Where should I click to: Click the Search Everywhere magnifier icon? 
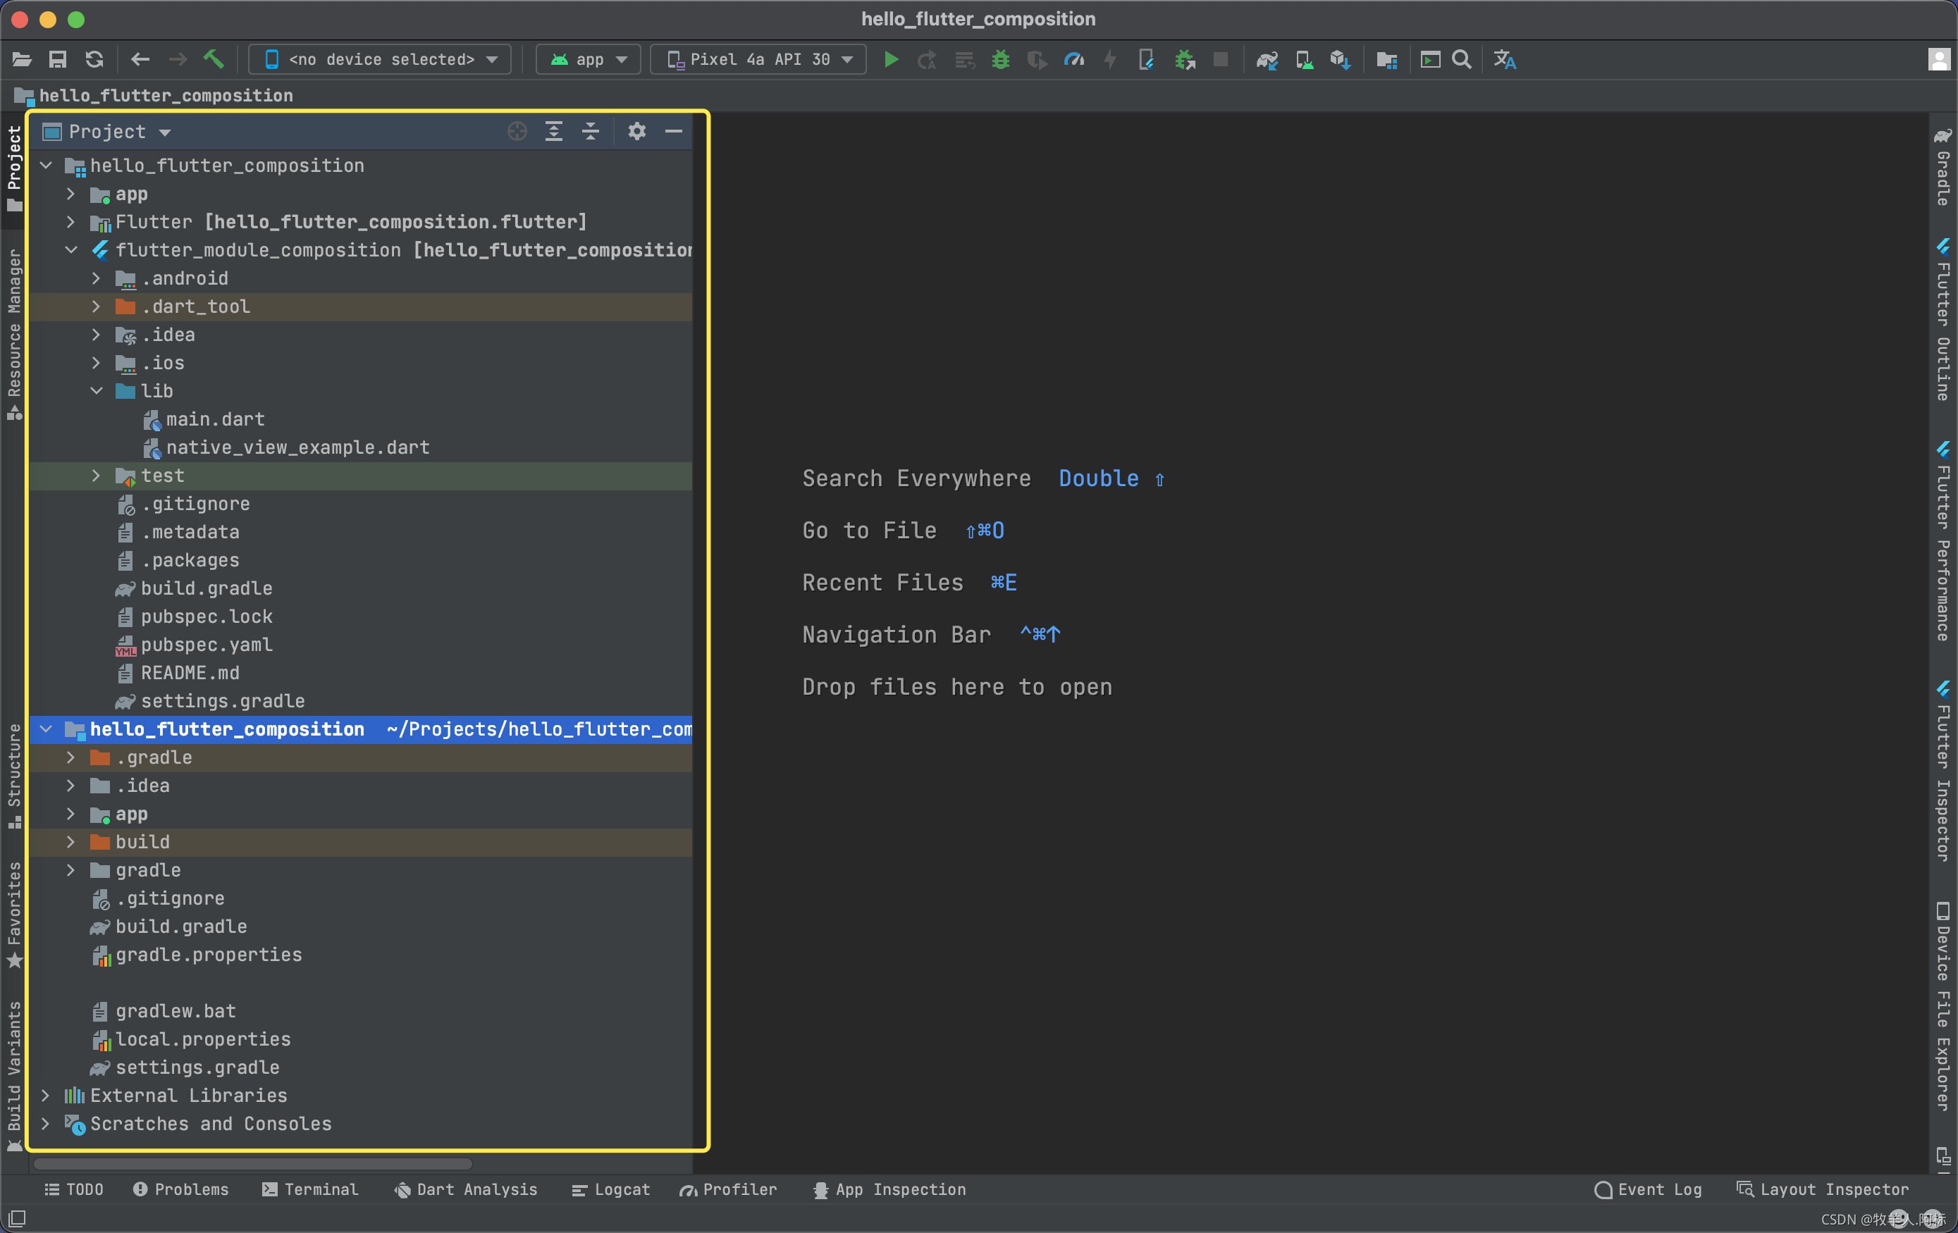click(1461, 59)
